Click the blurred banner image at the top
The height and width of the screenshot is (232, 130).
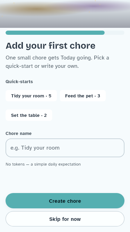click(65, 14)
